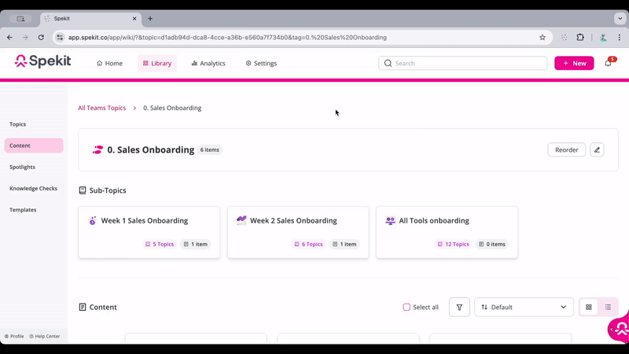The width and height of the screenshot is (629, 354).
Task: Open the All Tools onboarding card
Action: [x=447, y=232]
